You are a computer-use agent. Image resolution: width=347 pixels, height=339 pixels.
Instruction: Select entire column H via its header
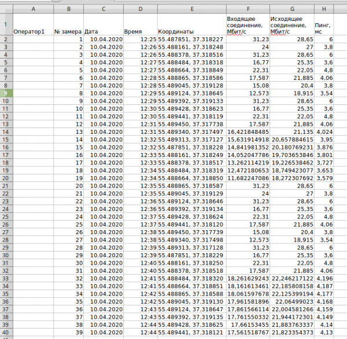tap(324, 9)
